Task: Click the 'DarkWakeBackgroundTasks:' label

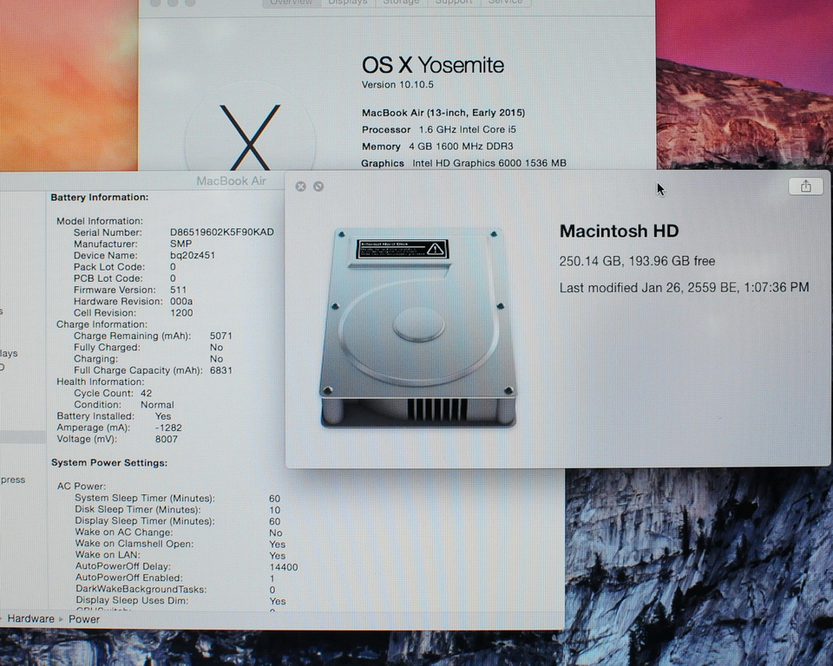Action: (x=141, y=589)
